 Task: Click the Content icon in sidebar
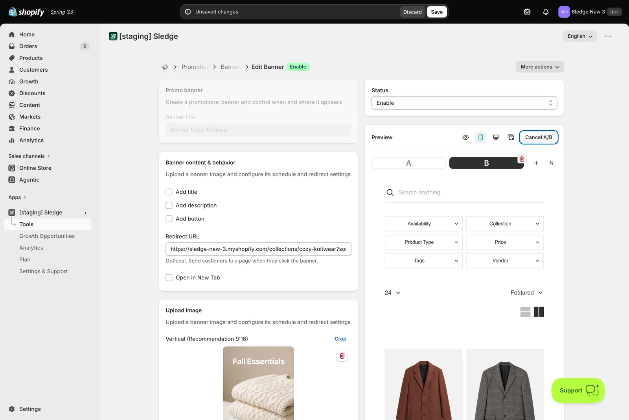pyautogui.click(x=12, y=105)
